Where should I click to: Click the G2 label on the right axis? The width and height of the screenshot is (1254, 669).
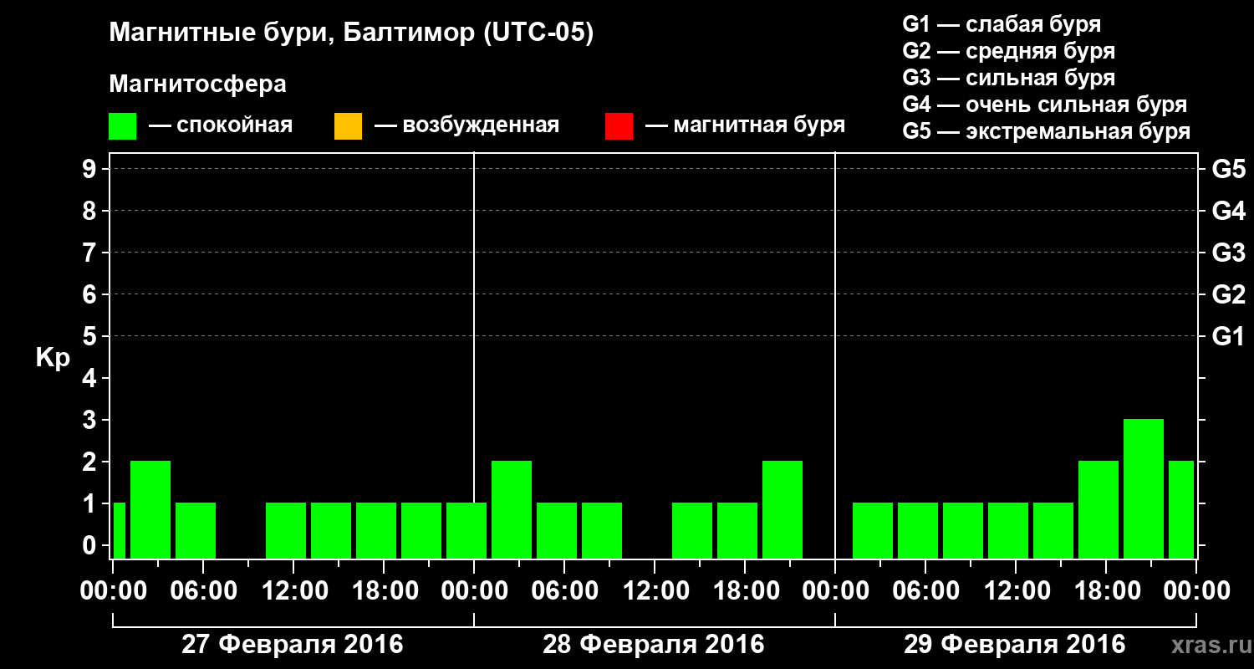coord(1228,294)
